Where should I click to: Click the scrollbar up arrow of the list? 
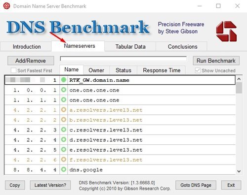pos(239,79)
